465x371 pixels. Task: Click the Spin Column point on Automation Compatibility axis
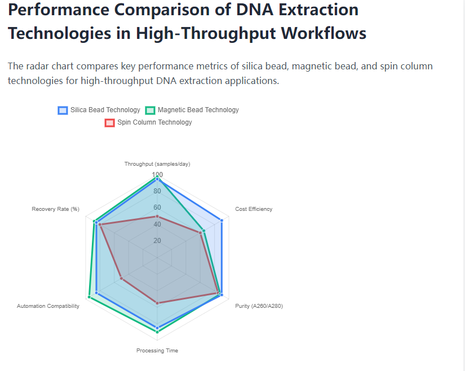click(122, 279)
